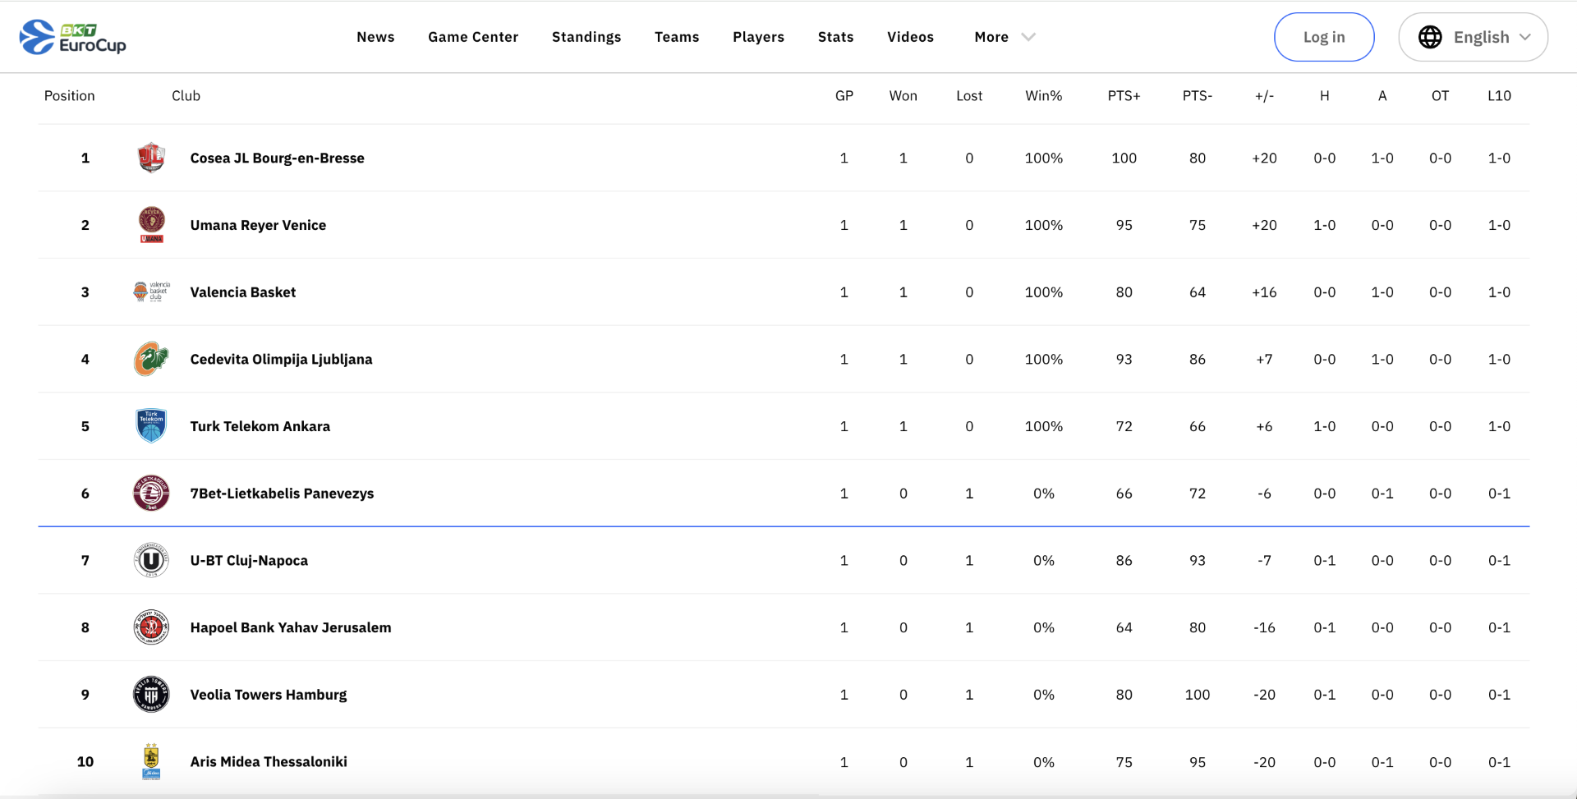1577x799 pixels.
Task: Open the Stats menu item
Action: pos(835,37)
